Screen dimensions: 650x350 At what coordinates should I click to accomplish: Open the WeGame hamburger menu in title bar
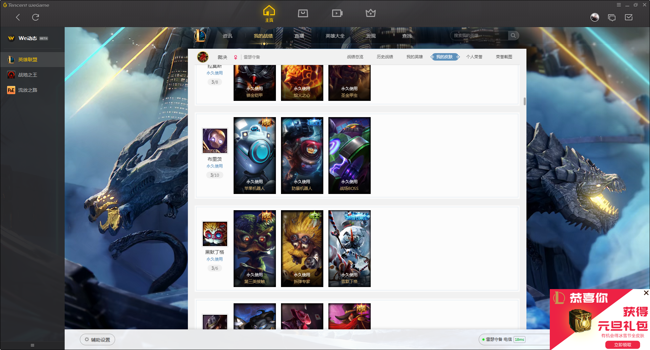pyautogui.click(x=619, y=5)
